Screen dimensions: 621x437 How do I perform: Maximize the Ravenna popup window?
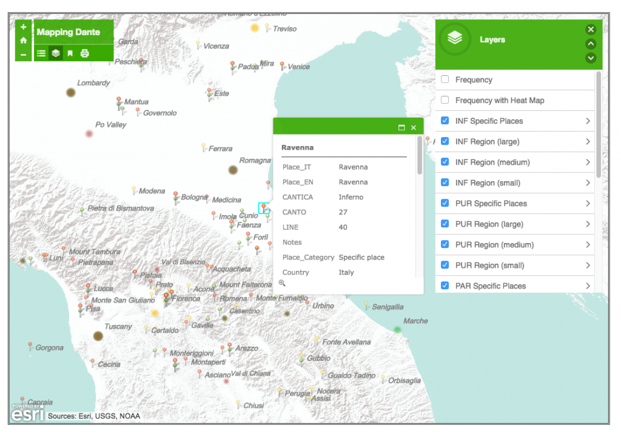click(401, 127)
